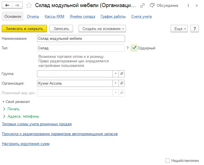Viewport: 204px width, 165px height.
Task: Expand the Адреса, телефоны section
Action: pos(21,116)
